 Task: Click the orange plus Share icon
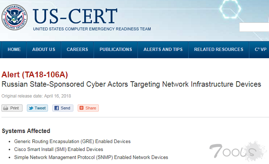[x=81, y=108]
